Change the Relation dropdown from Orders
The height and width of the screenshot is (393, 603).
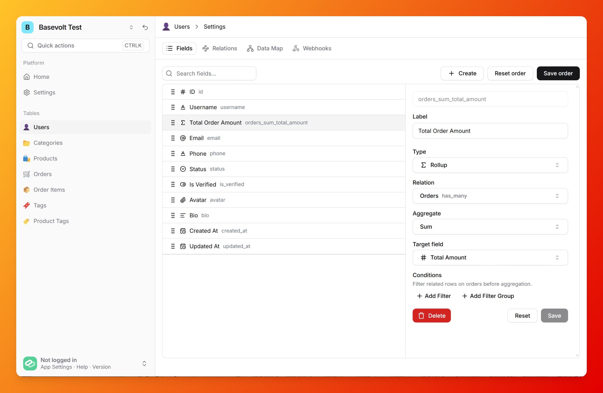(x=490, y=196)
